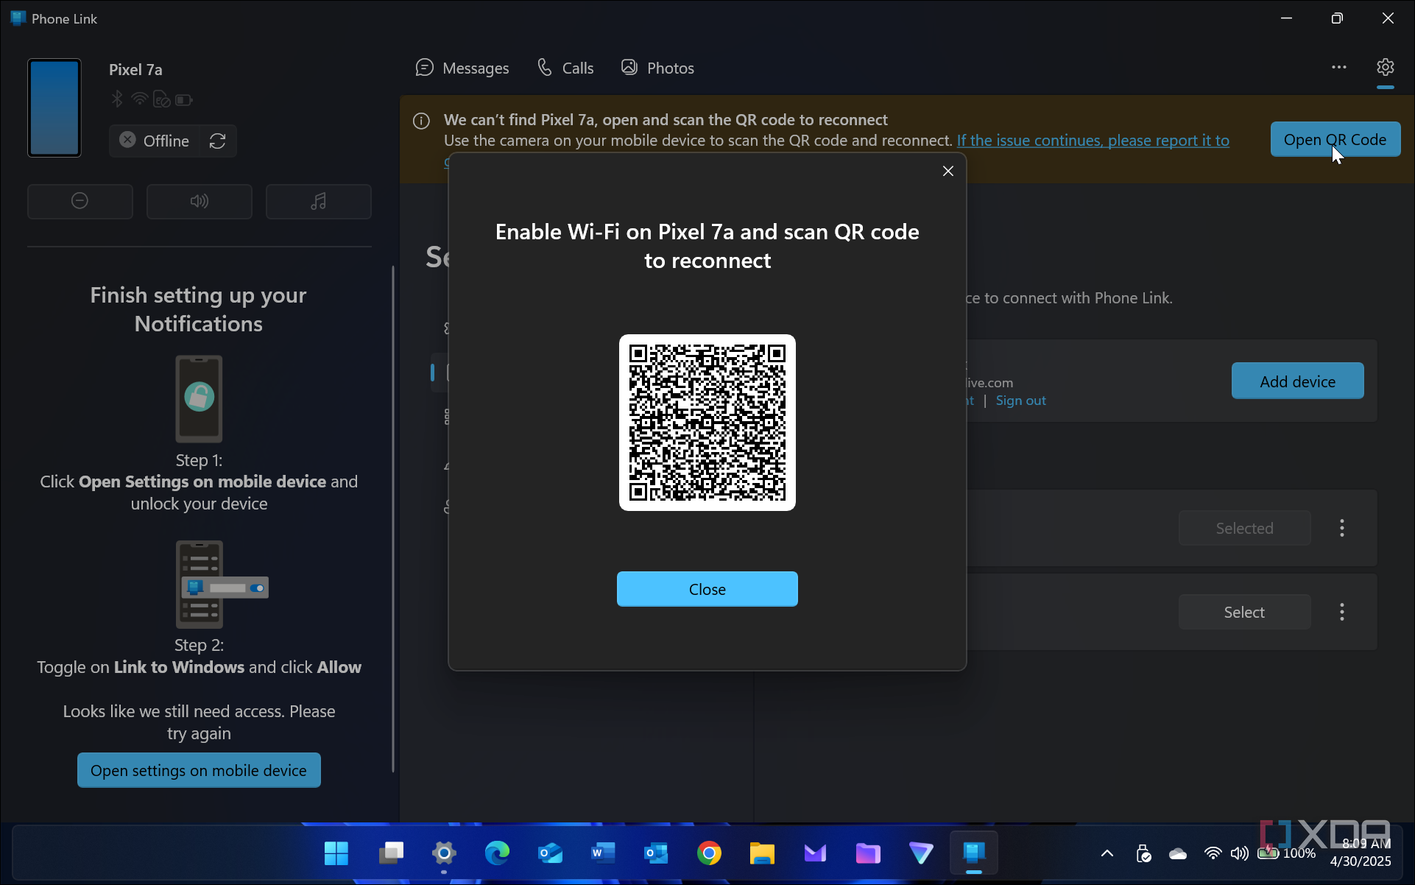
Task: Show hidden system tray icons
Action: coord(1107,853)
